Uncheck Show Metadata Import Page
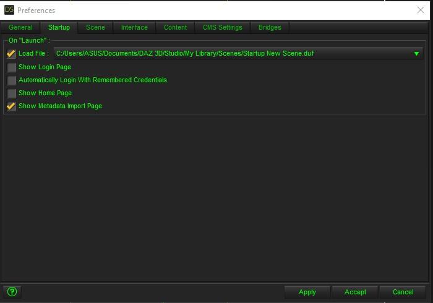This screenshot has height=303, width=433. (x=11, y=106)
